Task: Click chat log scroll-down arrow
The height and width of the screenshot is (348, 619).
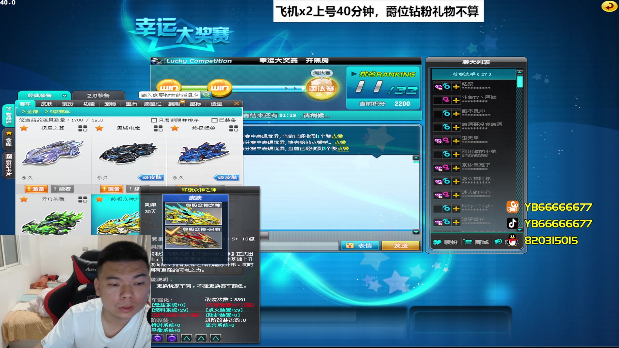Action: click(416, 232)
